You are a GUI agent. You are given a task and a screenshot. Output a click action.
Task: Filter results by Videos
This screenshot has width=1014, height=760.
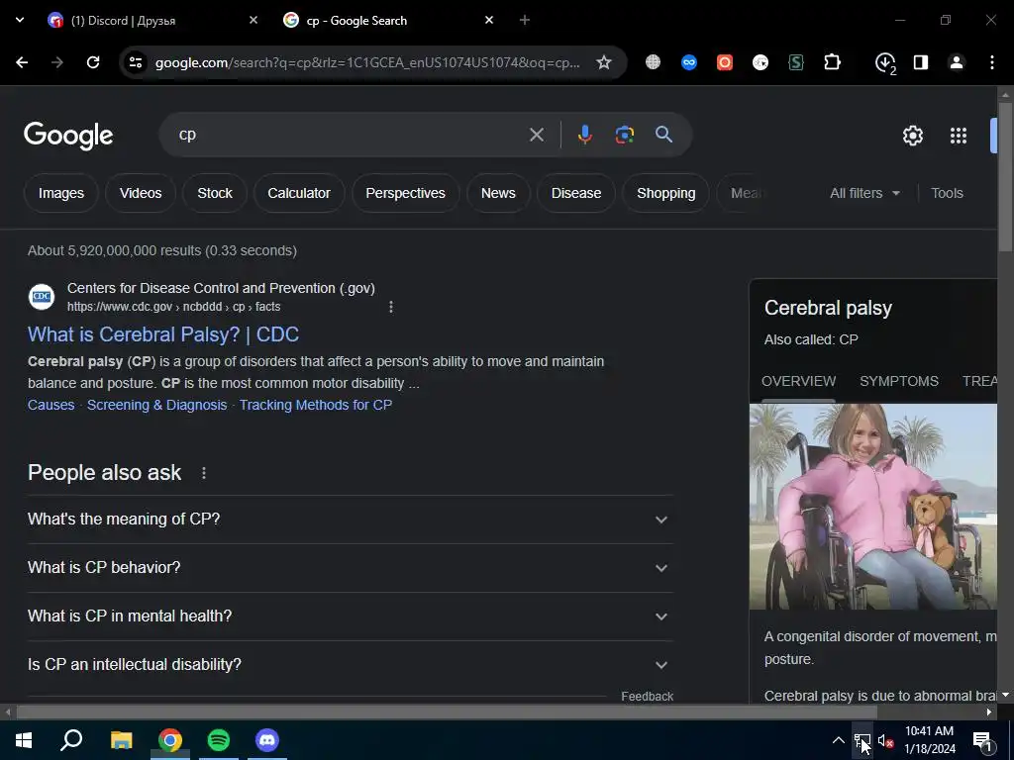(x=141, y=193)
